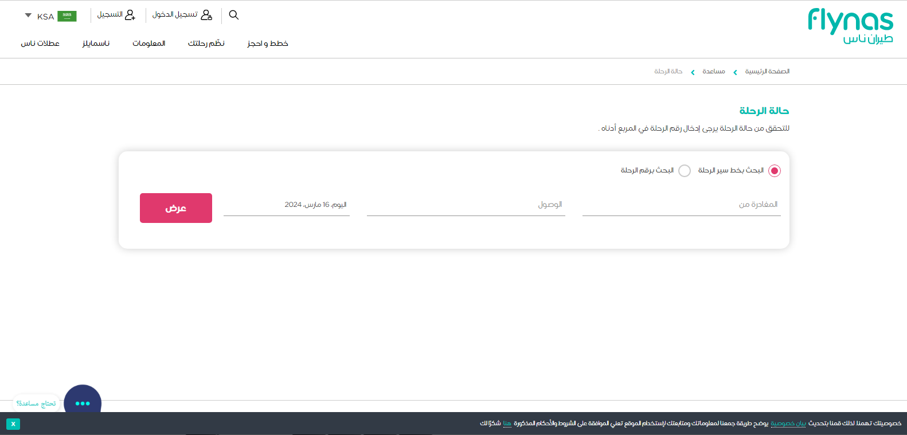Open the date picker showing 16 March 2024
The height and width of the screenshot is (435, 907).
point(287,205)
